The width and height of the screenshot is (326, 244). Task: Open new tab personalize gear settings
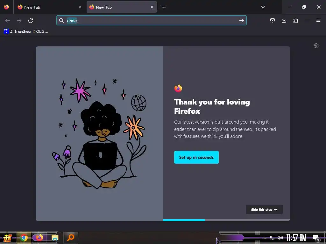pos(316,46)
